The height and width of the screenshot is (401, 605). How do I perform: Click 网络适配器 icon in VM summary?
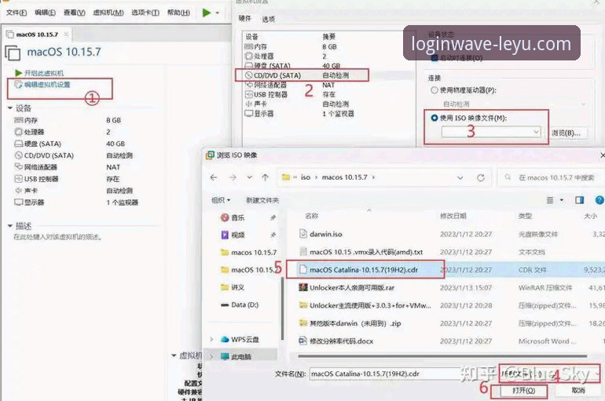pos(19,167)
